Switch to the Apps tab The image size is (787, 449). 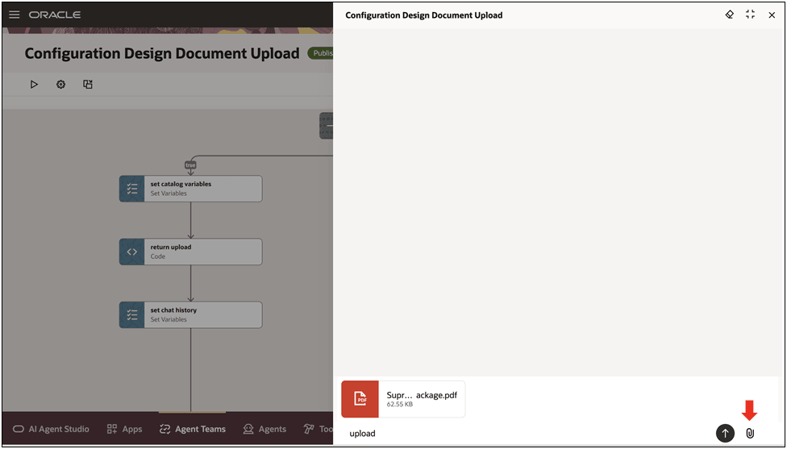(x=124, y=429)
